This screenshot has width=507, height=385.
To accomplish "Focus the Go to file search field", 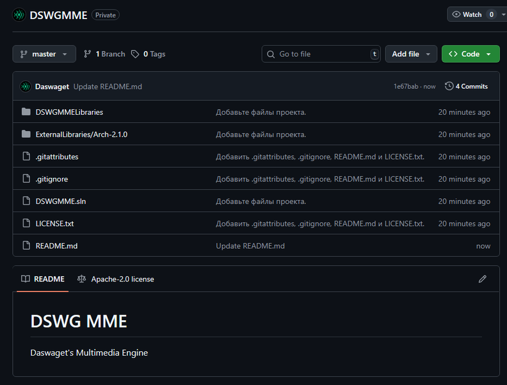I will click(321, 54).
